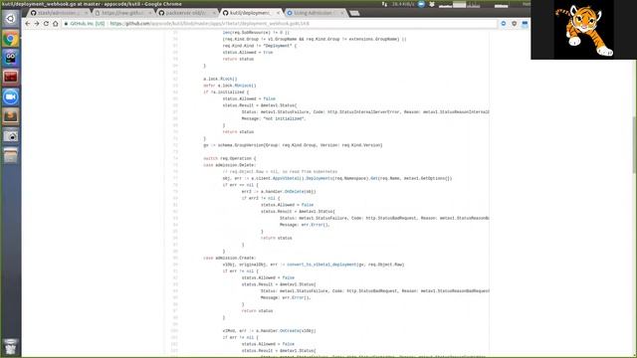Open the red terminal app in dock
The height and width of the screenshot is (358, 637).
tap(11, 78)
